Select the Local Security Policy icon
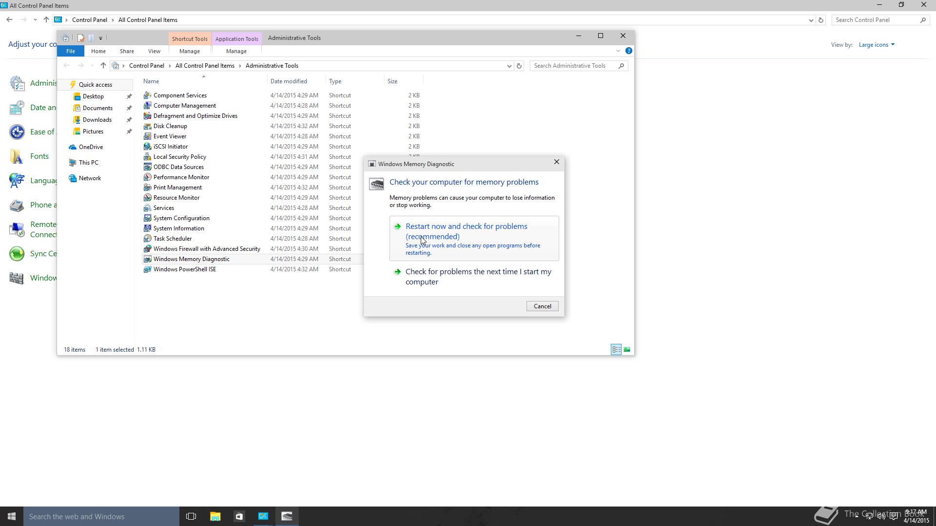Screen dimensions: 936x526 click(x=147, y=157)
